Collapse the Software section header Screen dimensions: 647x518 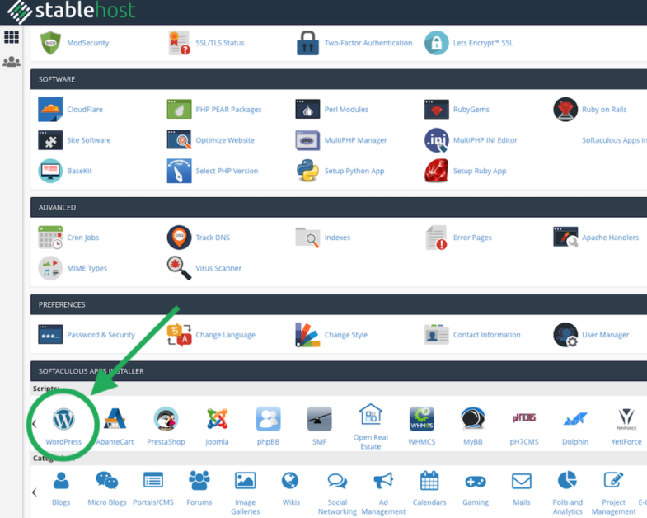point(57,79)
